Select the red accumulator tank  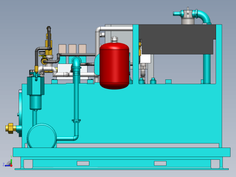(114, 66)
